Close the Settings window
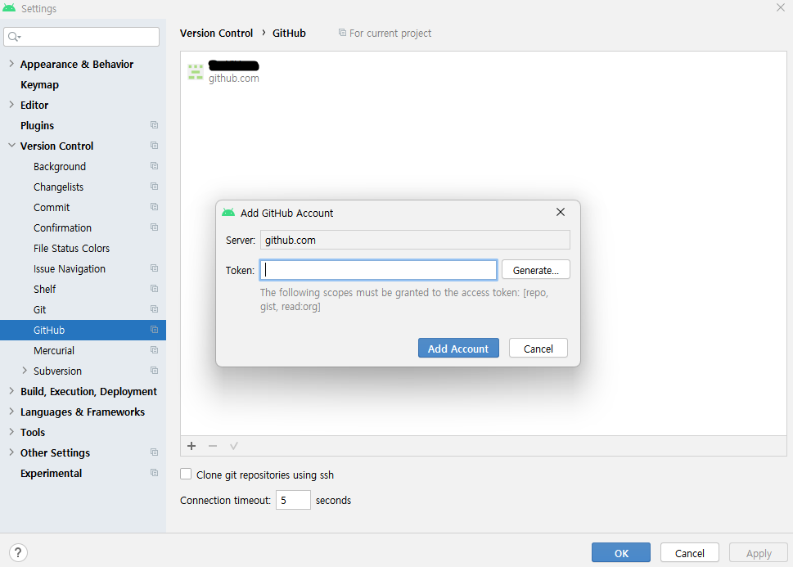793x567 pixels. [x=781, y=7]
